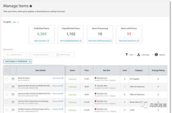Screen dimensions: 172x113
Task: Click the Buy Box column header
Action: point(106,70)
